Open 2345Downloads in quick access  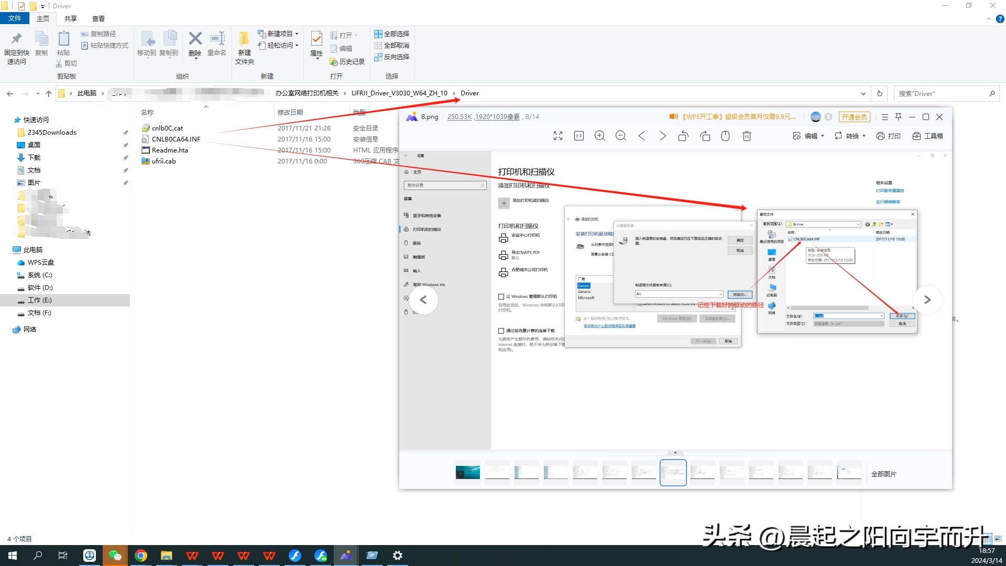tap(52, 133)
